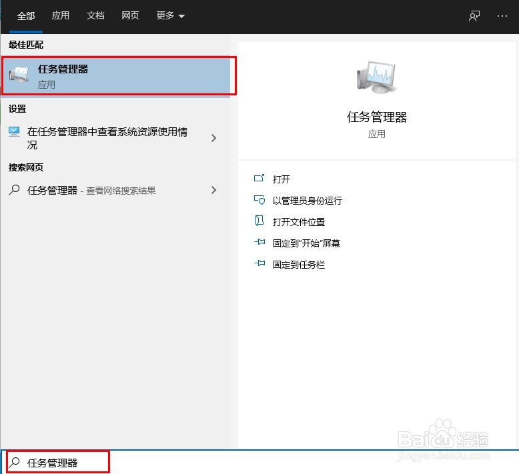The width and height of the screenshot is (519, 474).
Task: Choose 固定到"开始"屏幕
Action: (x=306, y=243)
